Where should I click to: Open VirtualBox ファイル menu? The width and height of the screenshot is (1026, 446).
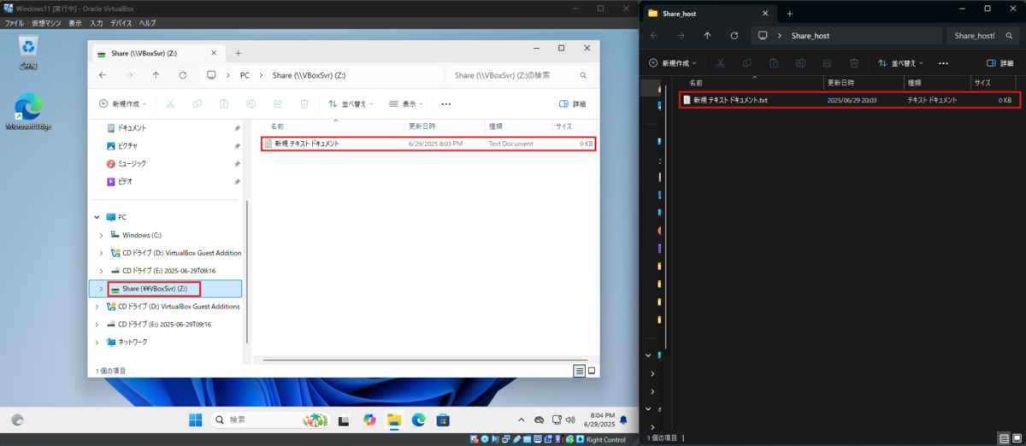click(15, 22)
